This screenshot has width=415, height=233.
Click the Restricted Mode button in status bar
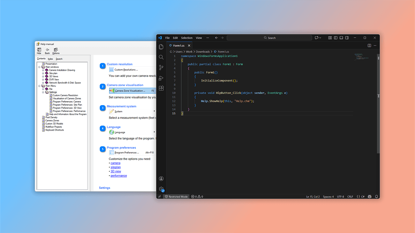pos(176,197)
